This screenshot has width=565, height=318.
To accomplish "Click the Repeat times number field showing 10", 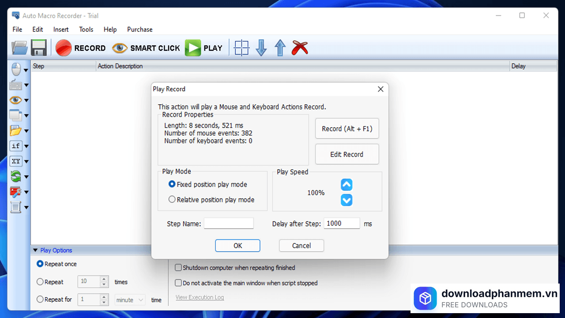I will pos(89,282).
